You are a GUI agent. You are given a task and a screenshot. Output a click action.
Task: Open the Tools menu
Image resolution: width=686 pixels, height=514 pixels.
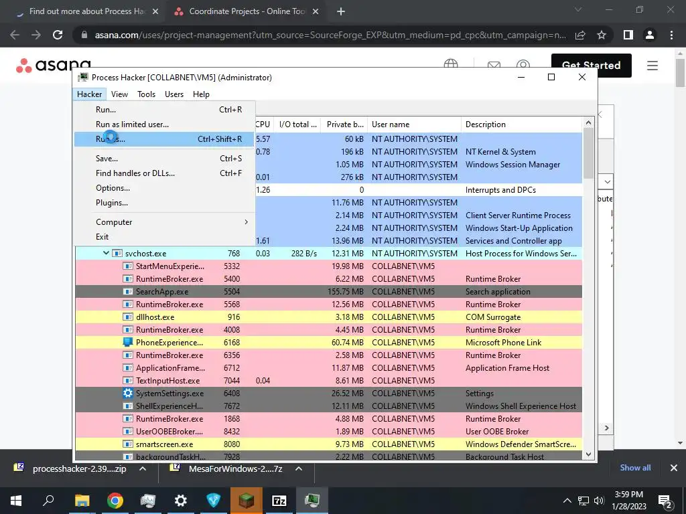tap(146, 94)
